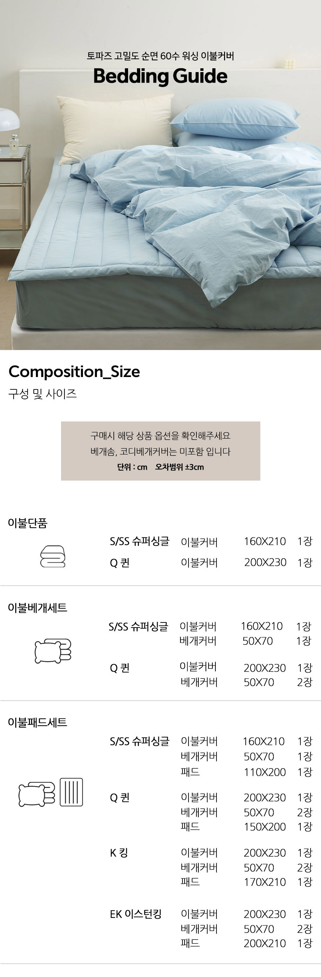321x977 pixels.
Task: Select the EK 이스턴킹 size label
Action: coord(135,914)
